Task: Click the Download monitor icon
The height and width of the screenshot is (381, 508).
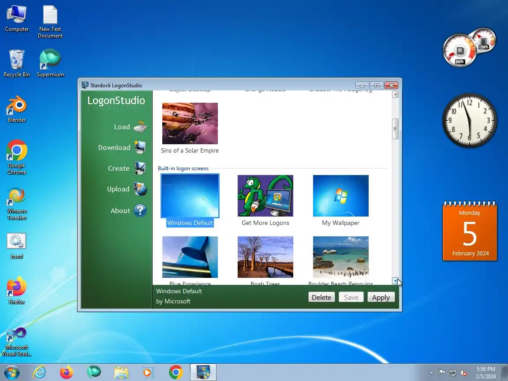Action: pos(140,147)
